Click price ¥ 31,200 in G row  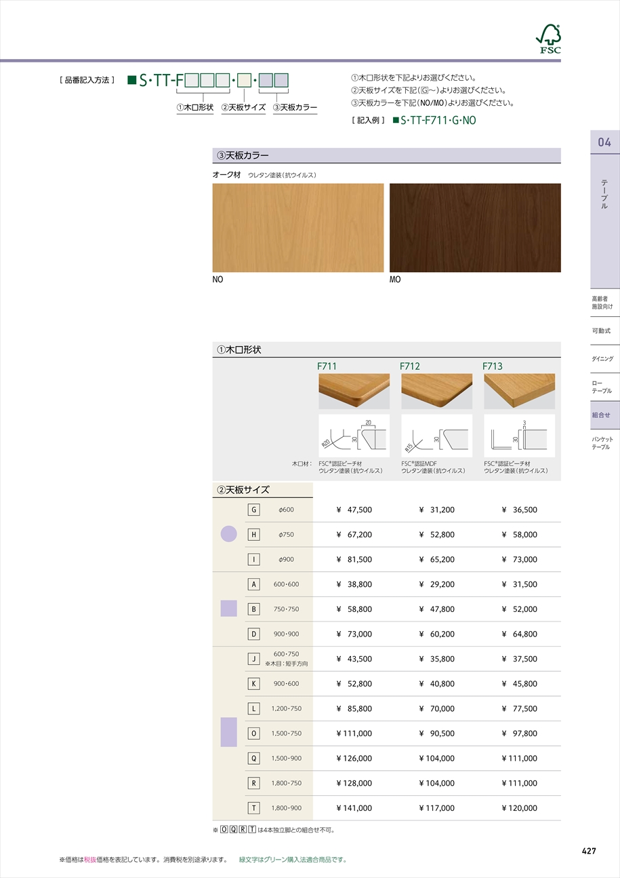(436, 510)
